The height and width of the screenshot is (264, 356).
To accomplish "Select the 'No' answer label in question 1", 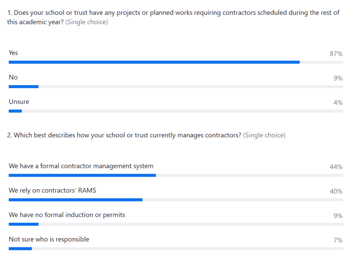I will [x=13, y=77].
